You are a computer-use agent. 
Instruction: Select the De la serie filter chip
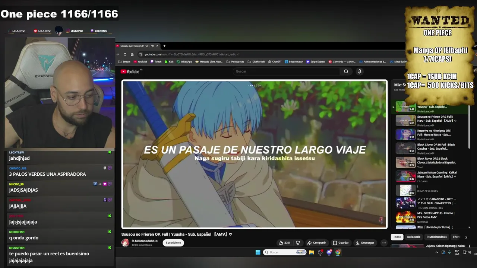(414, 237)
